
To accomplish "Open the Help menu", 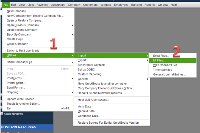I will [174, 5].
